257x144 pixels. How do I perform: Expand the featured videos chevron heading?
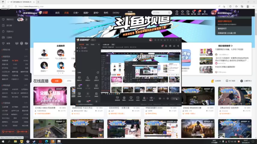coord(232,46)
